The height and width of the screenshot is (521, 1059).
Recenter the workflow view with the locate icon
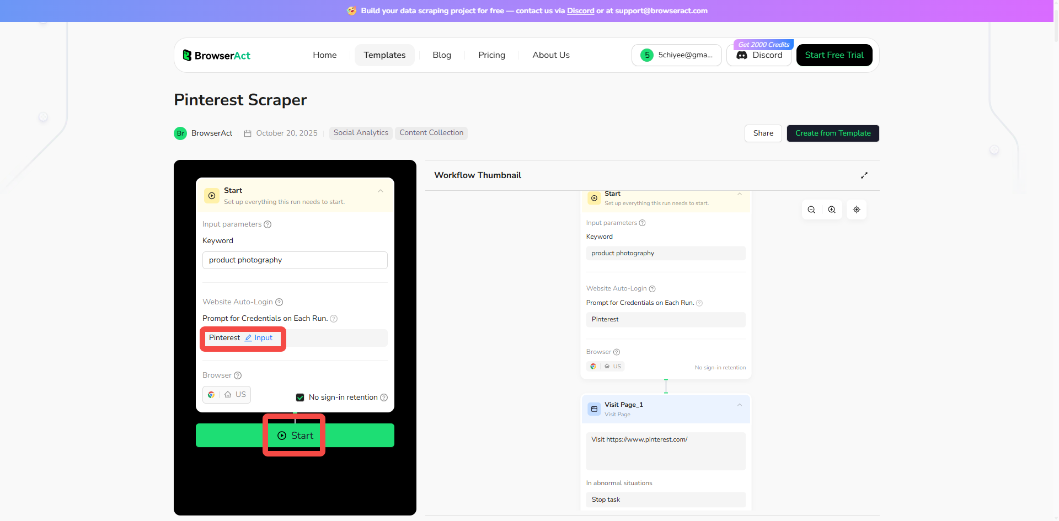click(x=856, y=210)
